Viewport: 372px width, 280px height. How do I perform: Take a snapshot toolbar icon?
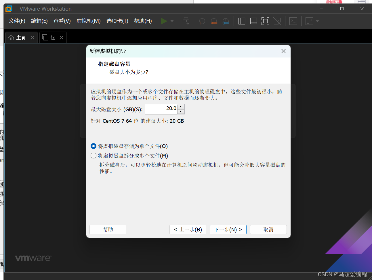[202, 21]
